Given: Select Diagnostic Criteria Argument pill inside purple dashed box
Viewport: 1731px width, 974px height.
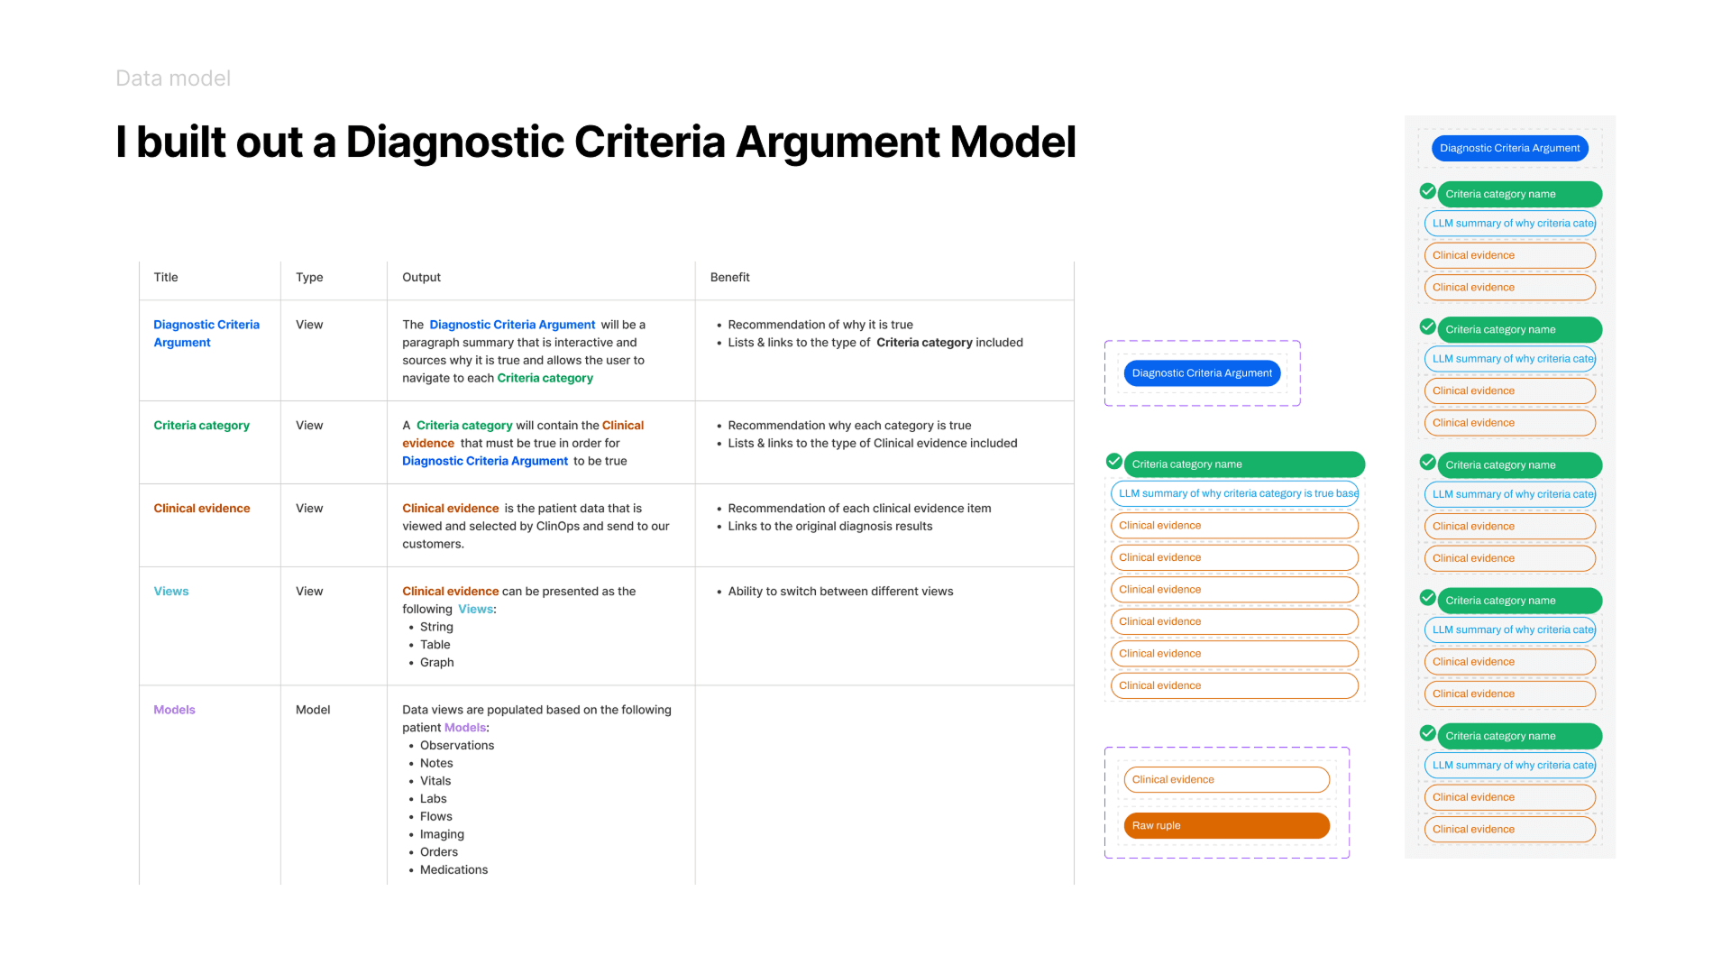Looking at the screenshot, I should (x=1202, y=372).
